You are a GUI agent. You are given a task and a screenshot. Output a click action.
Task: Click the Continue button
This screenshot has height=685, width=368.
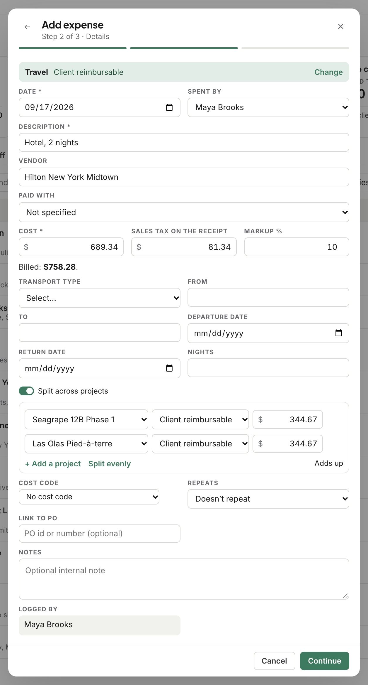coord(324,661)
